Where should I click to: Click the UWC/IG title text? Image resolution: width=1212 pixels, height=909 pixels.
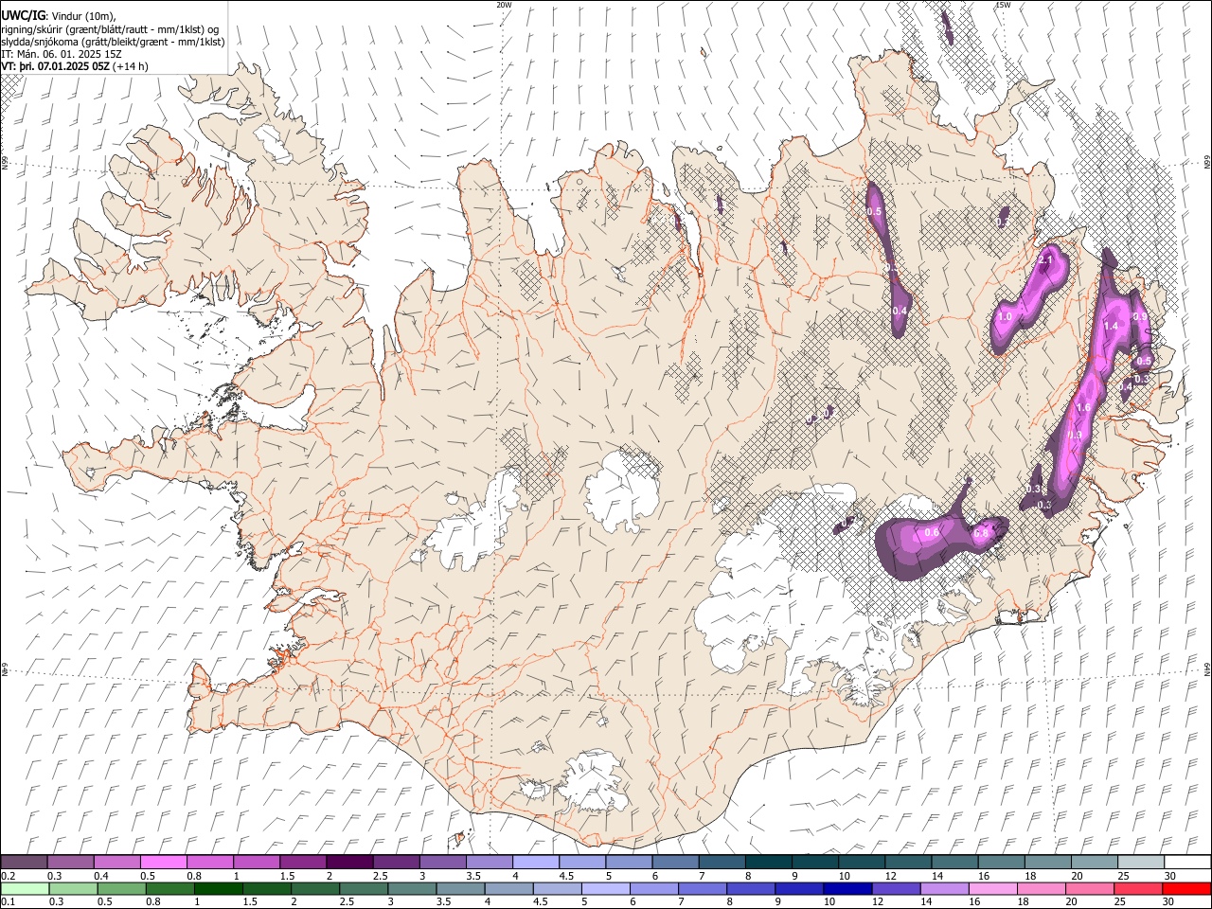point(24,16)
